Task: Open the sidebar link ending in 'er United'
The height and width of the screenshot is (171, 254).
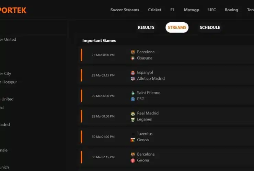Action: coord(8,39)
